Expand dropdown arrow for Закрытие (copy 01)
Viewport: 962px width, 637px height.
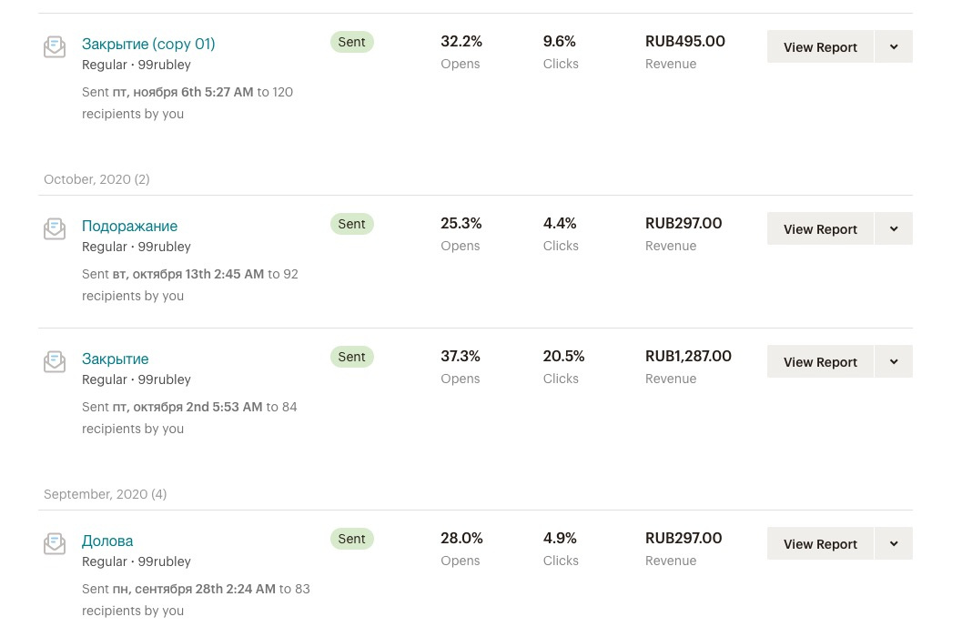(x=894, y=47)
